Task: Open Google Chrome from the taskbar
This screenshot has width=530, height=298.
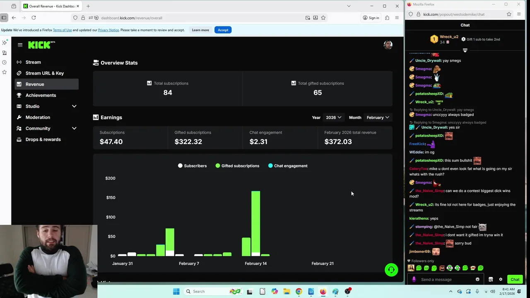Action: [x=299, y=291]
